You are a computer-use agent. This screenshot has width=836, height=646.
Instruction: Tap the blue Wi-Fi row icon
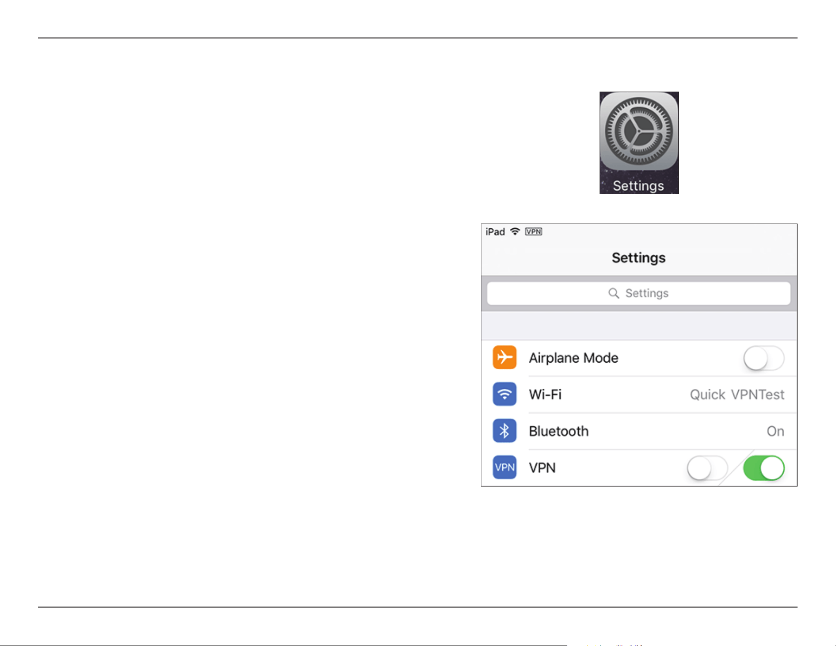[x=505, y=394]
